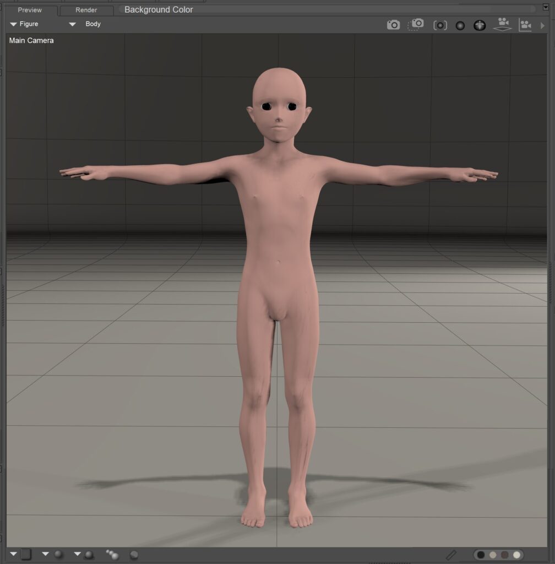Screen dimensions: 555x564
Task: Click the bracketed sphere preview icon
Action: coord(440,25)
